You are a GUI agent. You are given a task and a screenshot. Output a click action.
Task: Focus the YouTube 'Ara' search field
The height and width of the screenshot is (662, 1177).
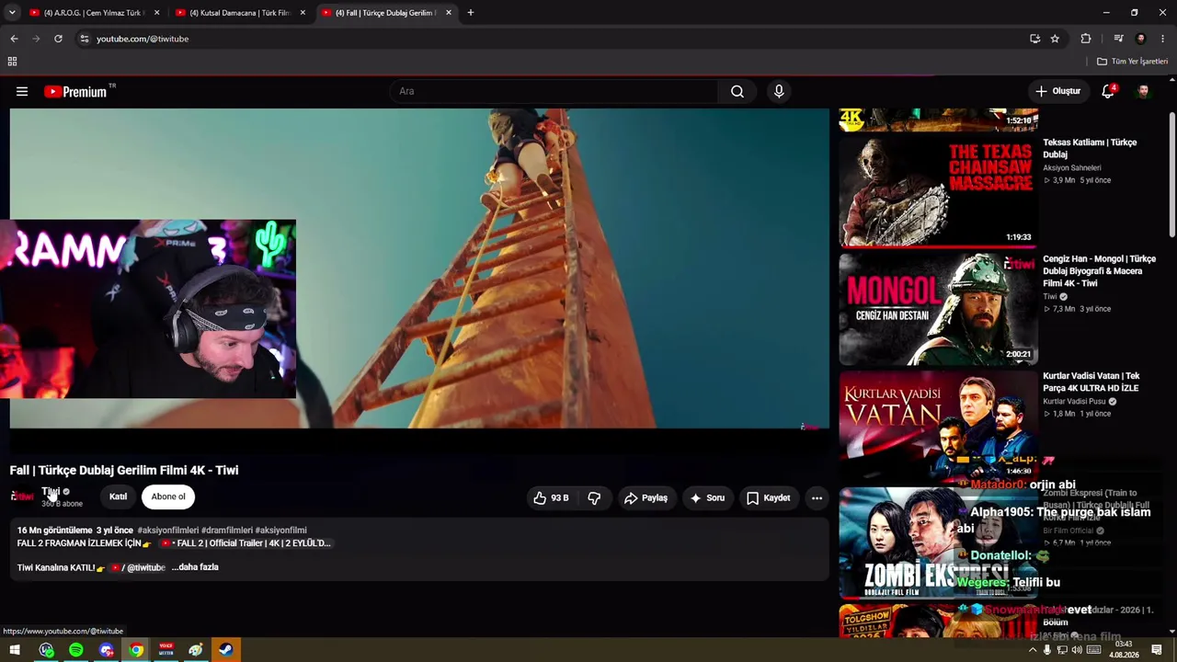click(554, 91)
